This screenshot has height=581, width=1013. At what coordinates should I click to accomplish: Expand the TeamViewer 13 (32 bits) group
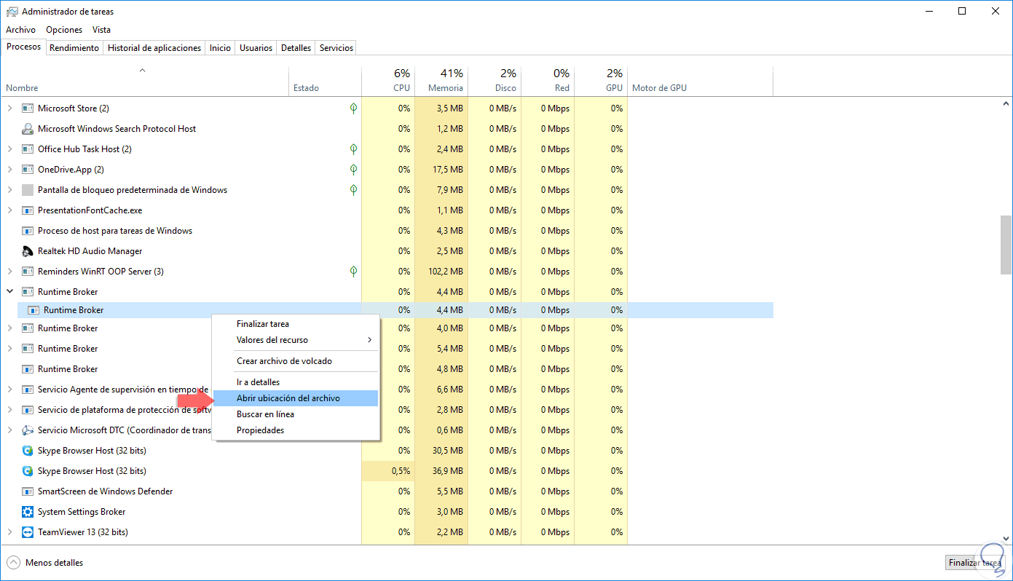click(x=9, y=532)
